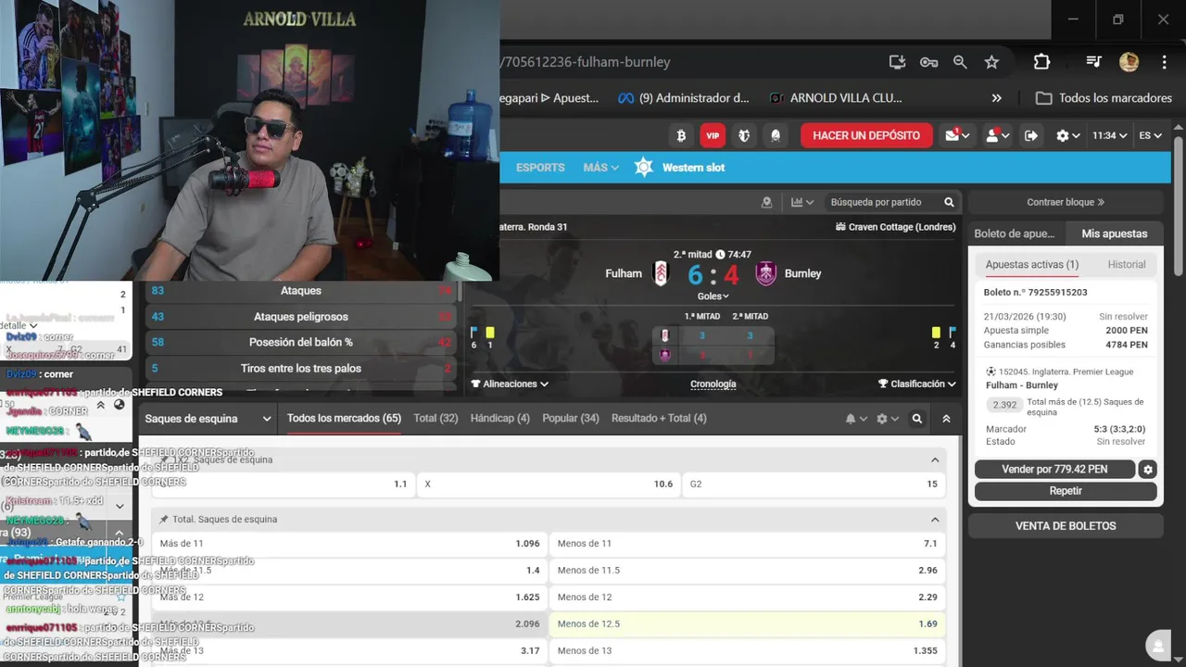Viewport: 1186px width, 667px height.
Task: Open the messages envelope with notification
Action: [x=957, y=135]
